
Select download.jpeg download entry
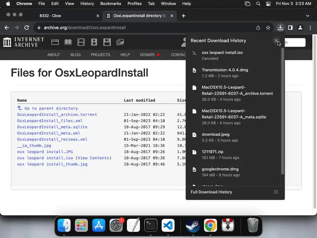click(x=233, y=137)
